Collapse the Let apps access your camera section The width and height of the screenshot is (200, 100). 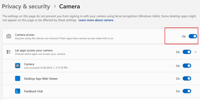(x=195, y=52)
